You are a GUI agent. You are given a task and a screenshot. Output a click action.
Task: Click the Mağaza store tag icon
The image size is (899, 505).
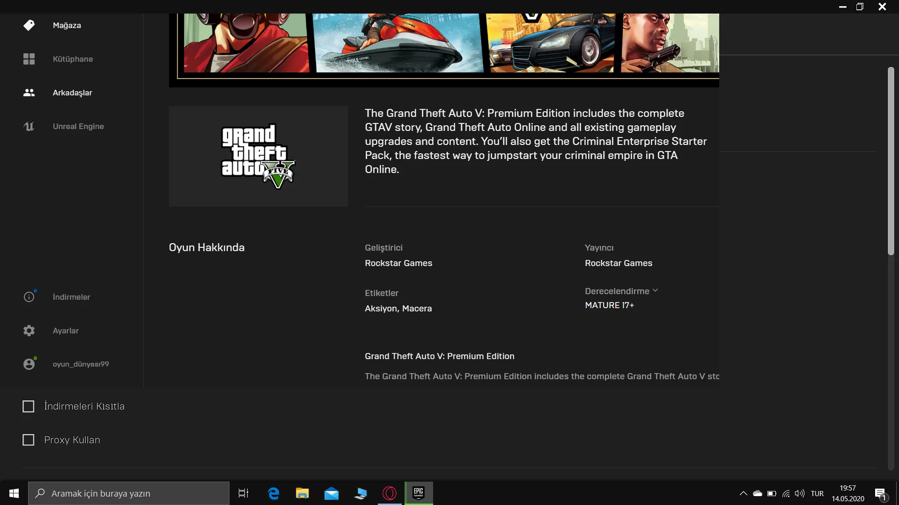click(29, 25)
